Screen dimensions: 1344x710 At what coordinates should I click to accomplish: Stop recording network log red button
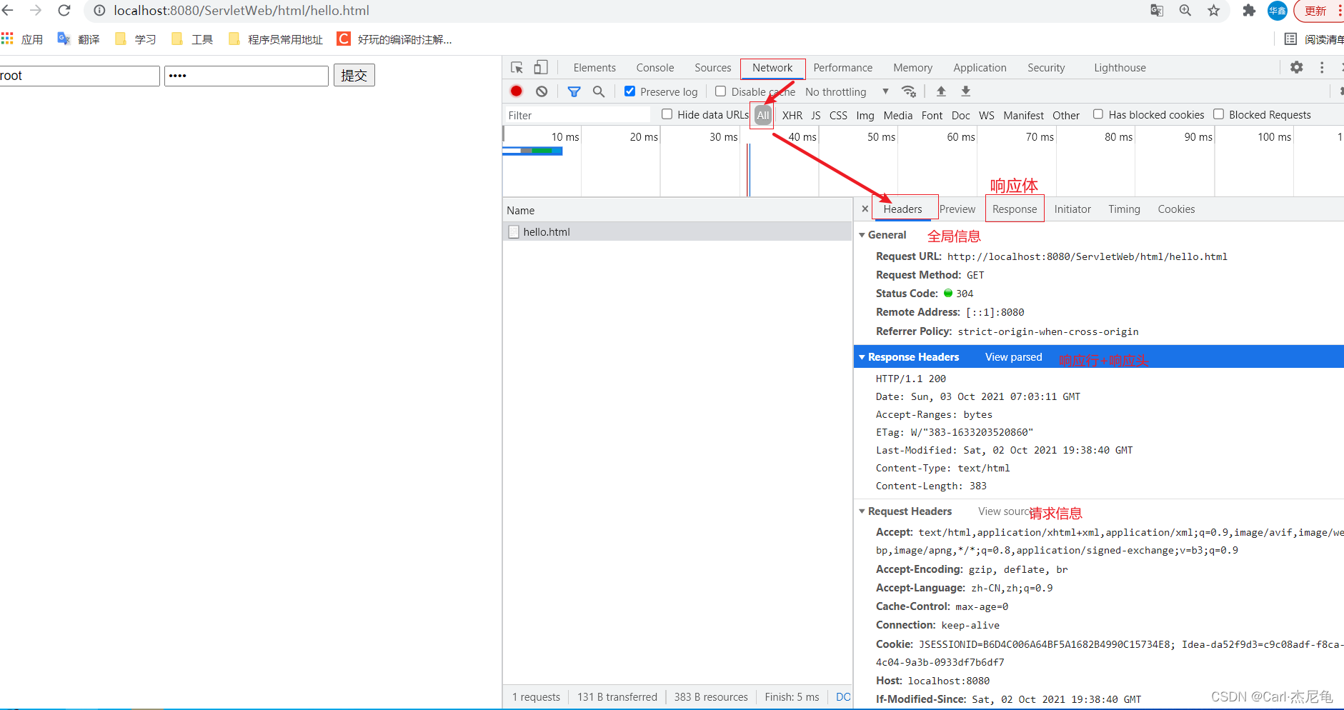516,91
